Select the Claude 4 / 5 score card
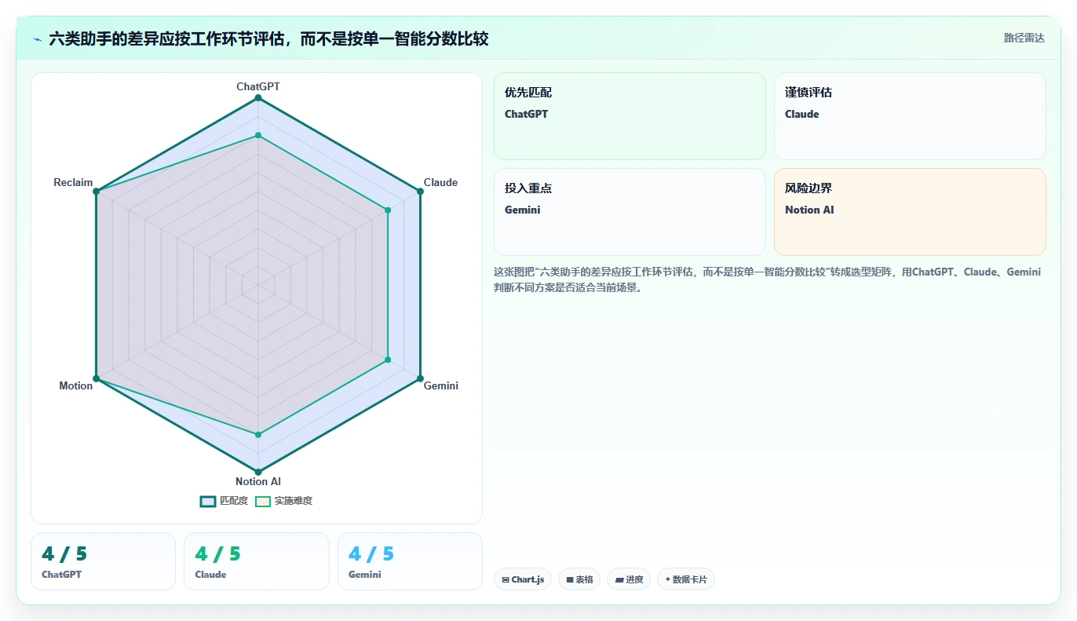The image size is (1077, 621). coord(256,561)
